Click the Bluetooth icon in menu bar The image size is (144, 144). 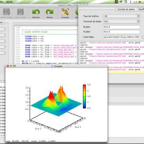click(130, 2)
